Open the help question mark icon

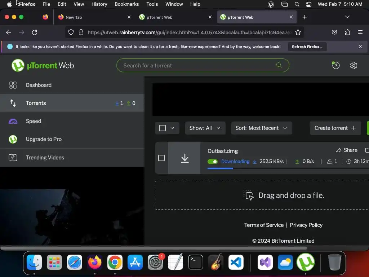coord(336,66)
